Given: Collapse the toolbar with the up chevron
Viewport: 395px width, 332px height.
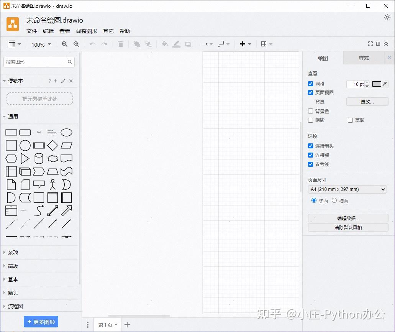Looking at the screenshot, I should pos(386,44).
